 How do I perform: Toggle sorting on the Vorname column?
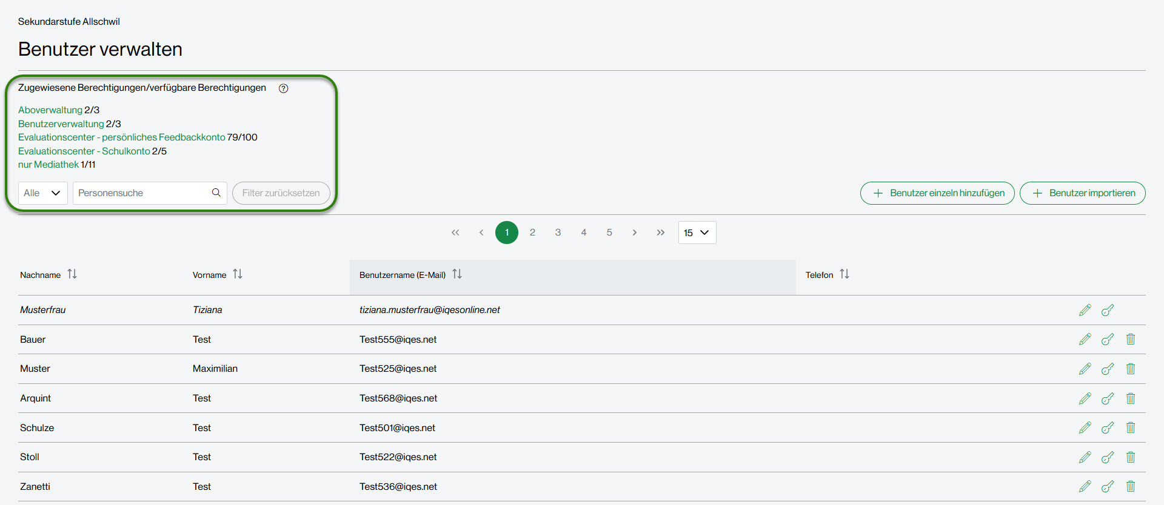coord(238,274)
